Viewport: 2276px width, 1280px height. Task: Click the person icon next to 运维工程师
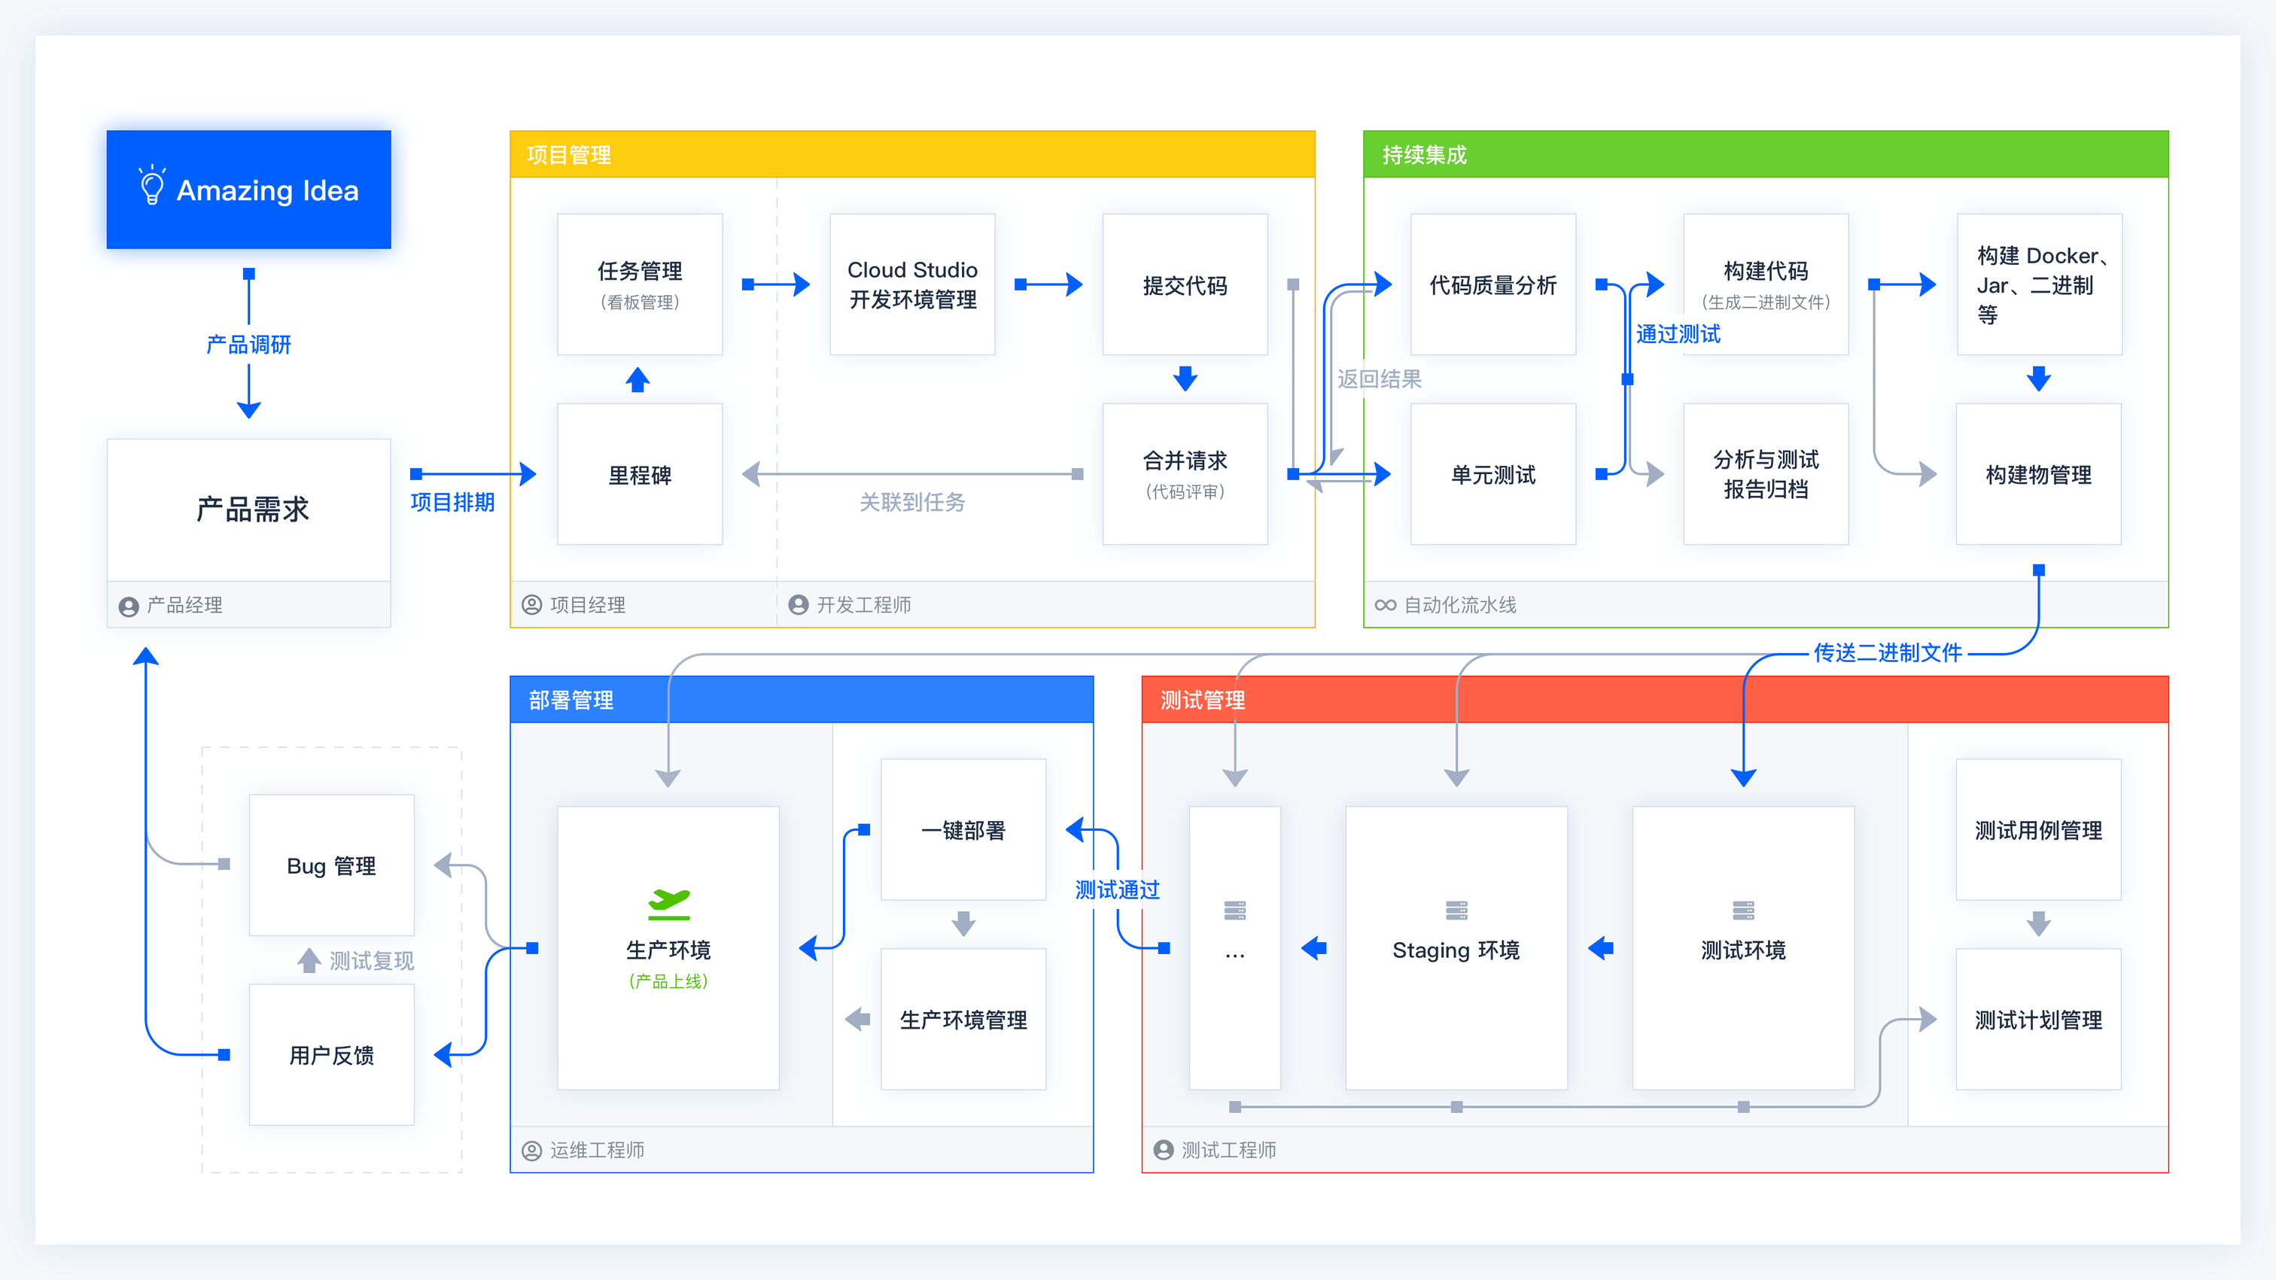coord(532,1150)
